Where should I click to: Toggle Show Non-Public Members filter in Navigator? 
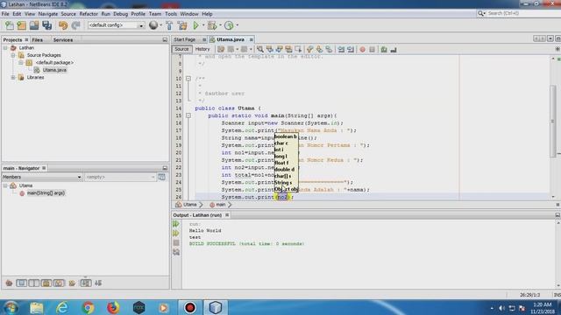[46, 283]
